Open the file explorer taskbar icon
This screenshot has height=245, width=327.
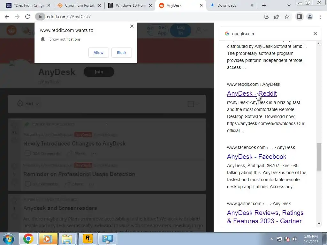pyautogui.click(x=67, y=239)
